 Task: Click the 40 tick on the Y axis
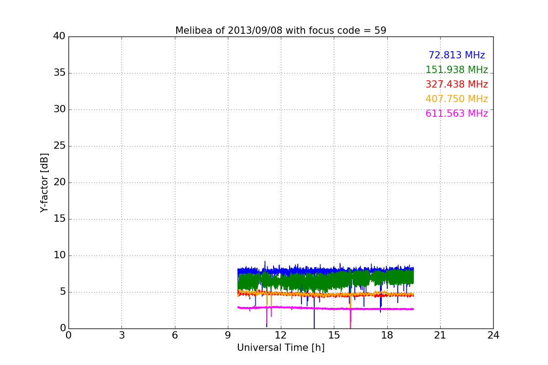pos(59,36)
